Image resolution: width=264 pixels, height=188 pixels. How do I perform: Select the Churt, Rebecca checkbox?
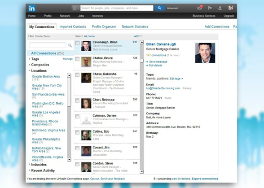coord(77,101)
